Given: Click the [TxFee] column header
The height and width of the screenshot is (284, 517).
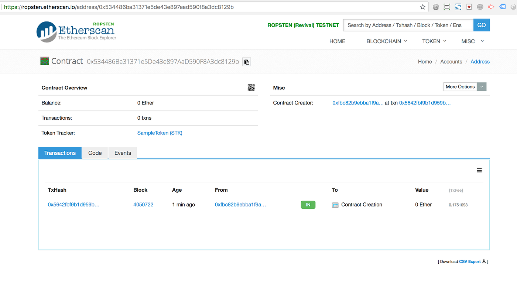Looking at the screenshot, I should click(456, 190).
